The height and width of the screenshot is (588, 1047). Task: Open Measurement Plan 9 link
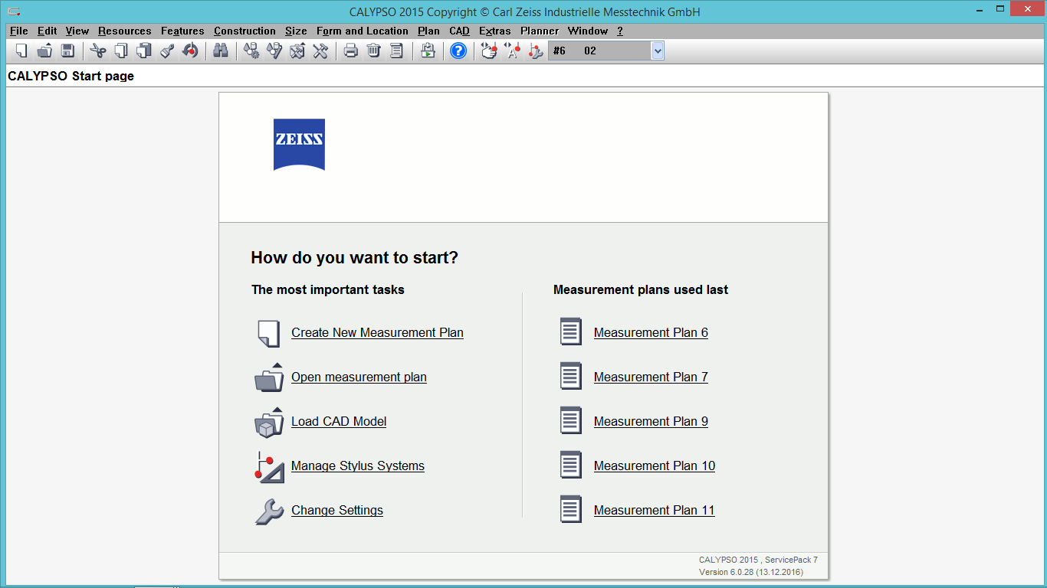651,422
